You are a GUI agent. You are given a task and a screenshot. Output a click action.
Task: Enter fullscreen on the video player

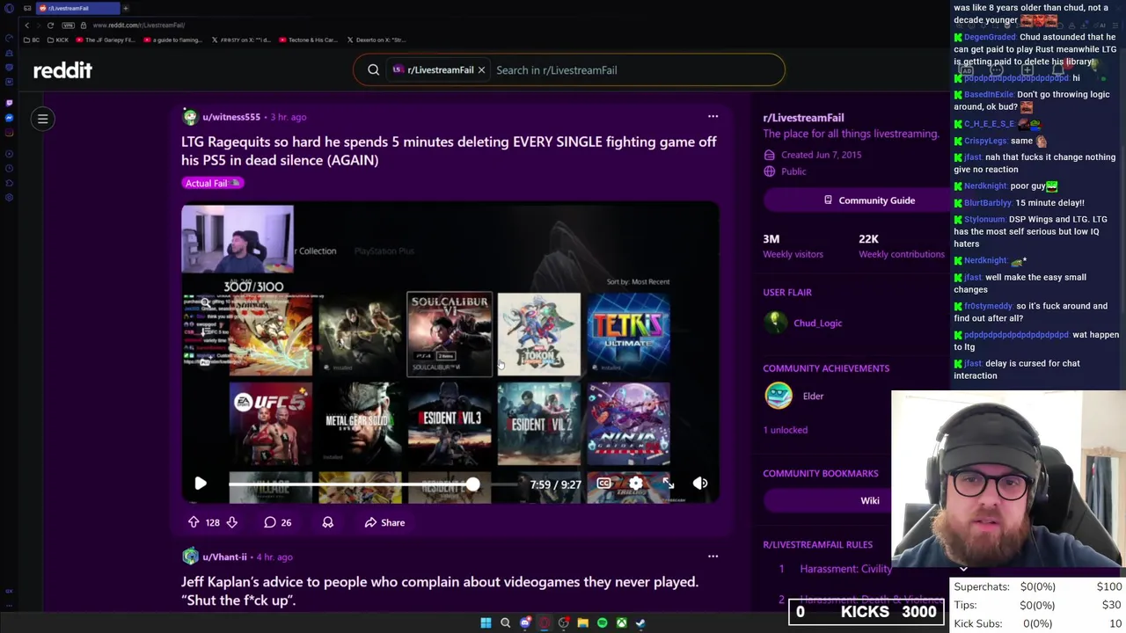(669, 484)
